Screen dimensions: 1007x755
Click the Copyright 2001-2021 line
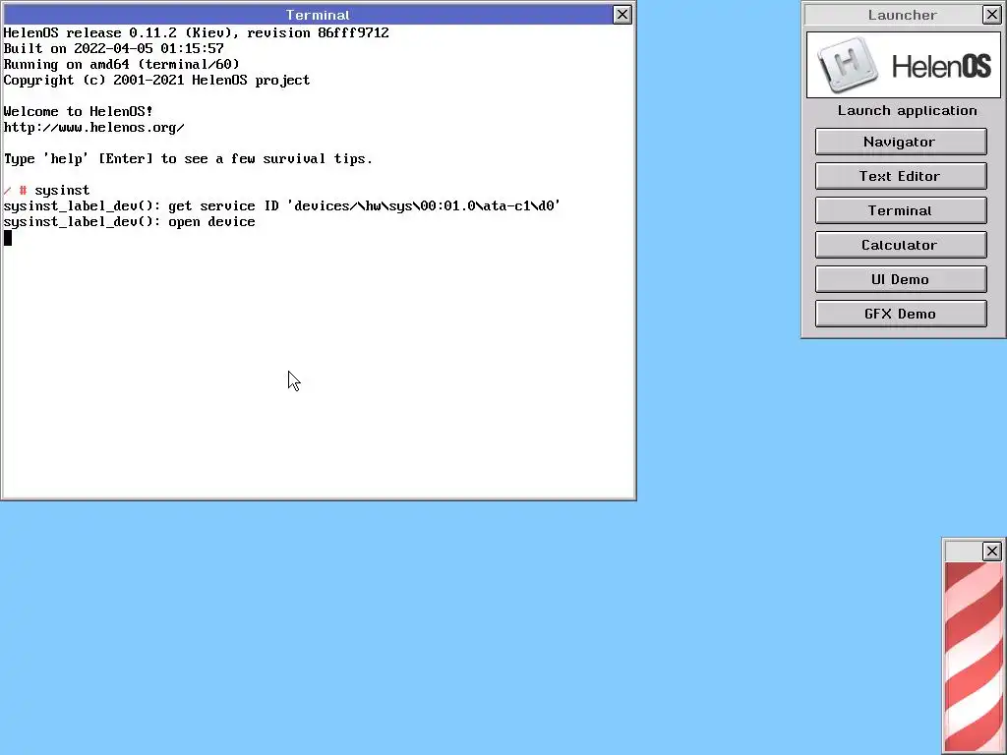156,80
